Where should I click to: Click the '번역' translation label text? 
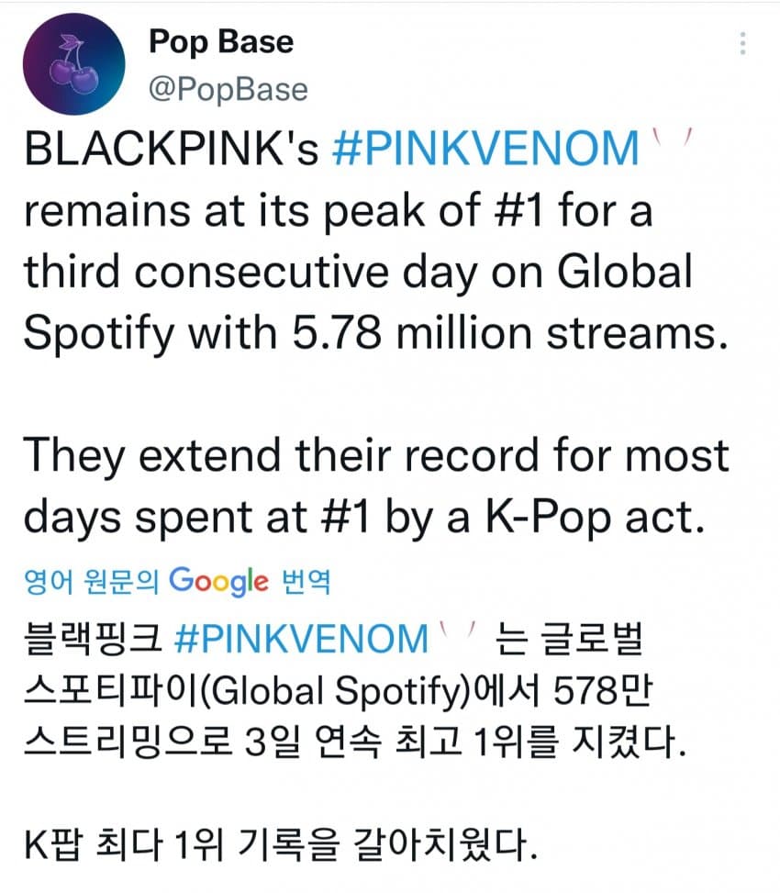point(306,582)
